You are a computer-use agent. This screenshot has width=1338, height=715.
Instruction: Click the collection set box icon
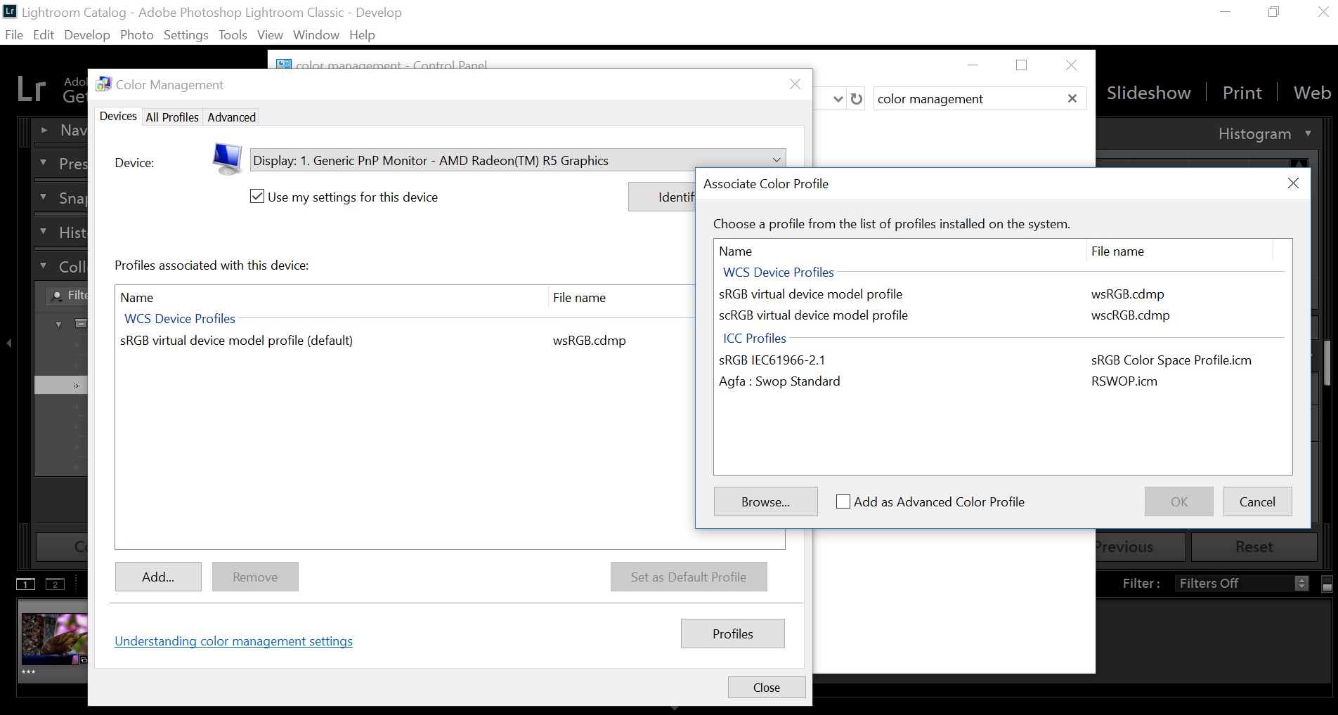click(81, 324)
